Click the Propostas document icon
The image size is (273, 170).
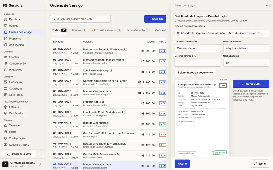click(5, 39)
